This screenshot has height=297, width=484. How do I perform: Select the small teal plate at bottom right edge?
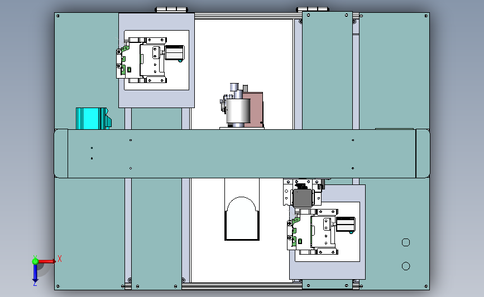(x=327, y=284)
